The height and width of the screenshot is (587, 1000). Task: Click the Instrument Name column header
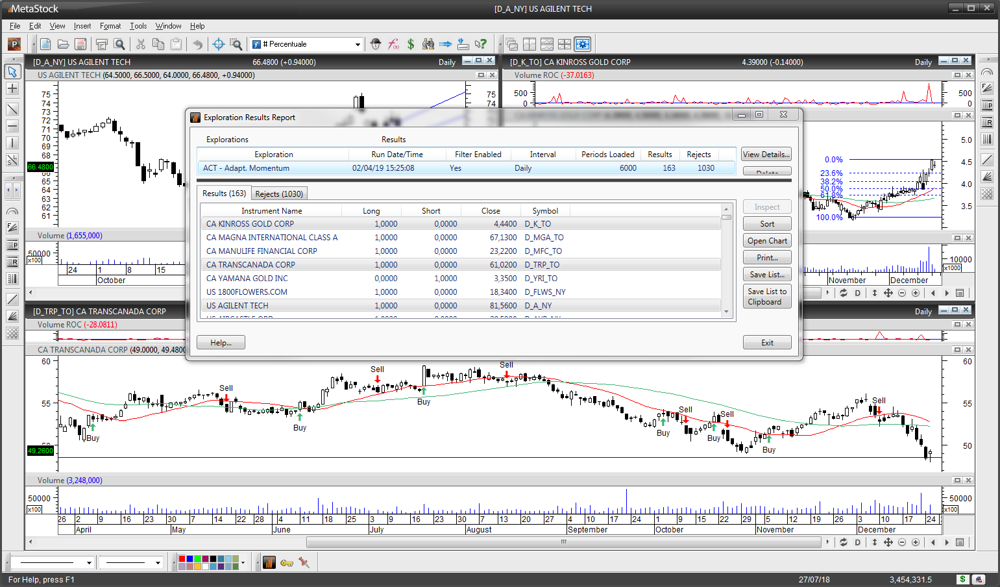[x=271, y=211]
